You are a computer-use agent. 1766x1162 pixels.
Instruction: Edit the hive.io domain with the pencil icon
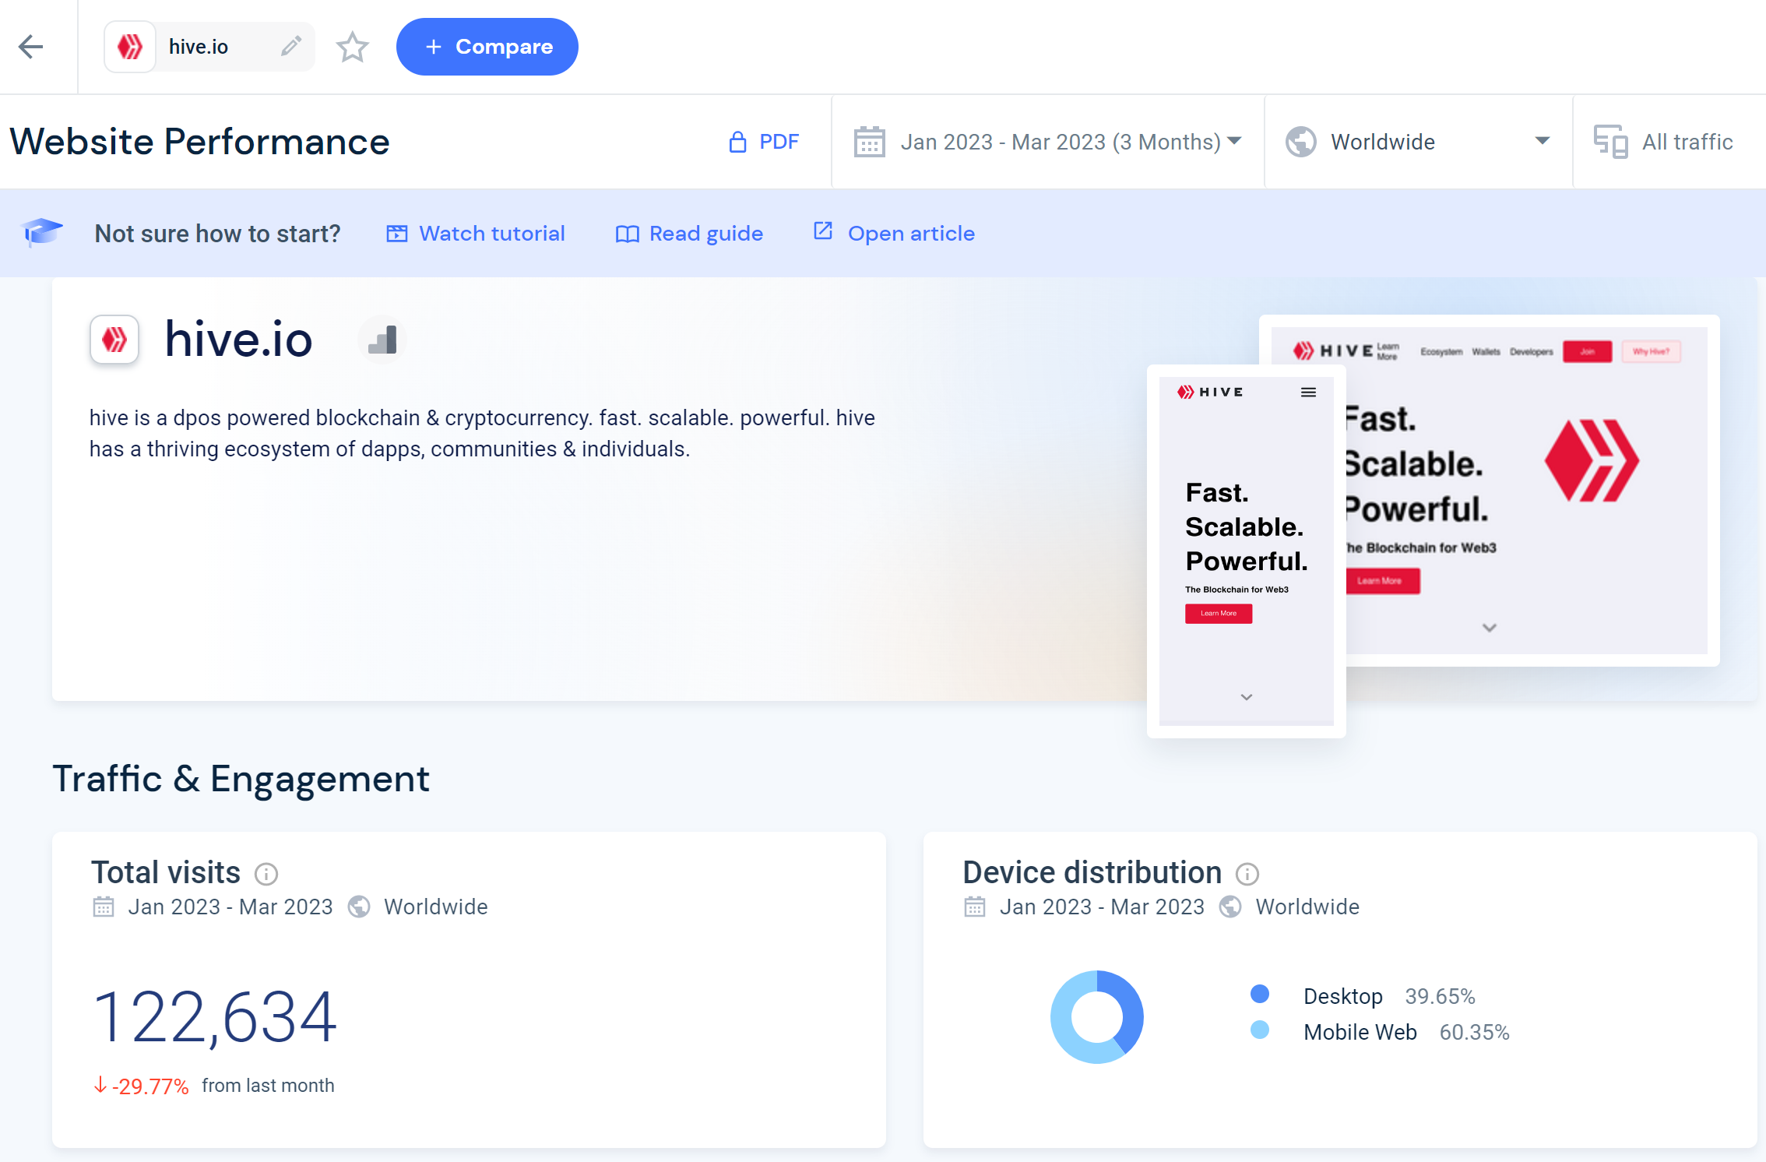point(290,47)
